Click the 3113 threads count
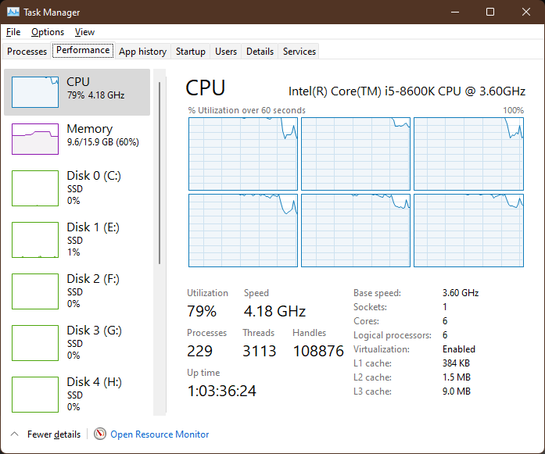This screenshot has width=545, height=454. [x=260, y=351]
